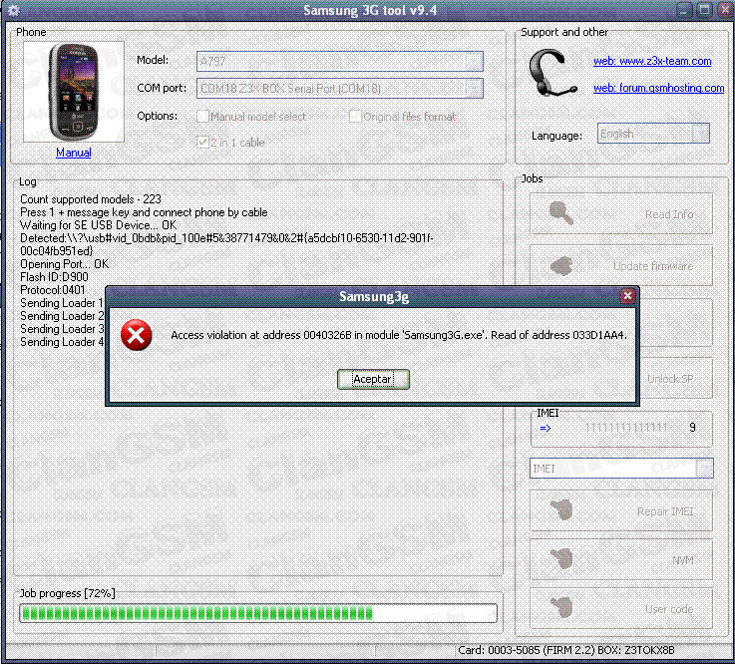Click the headset support icon
Screen dimensions: 735x664
pos(551,73)
